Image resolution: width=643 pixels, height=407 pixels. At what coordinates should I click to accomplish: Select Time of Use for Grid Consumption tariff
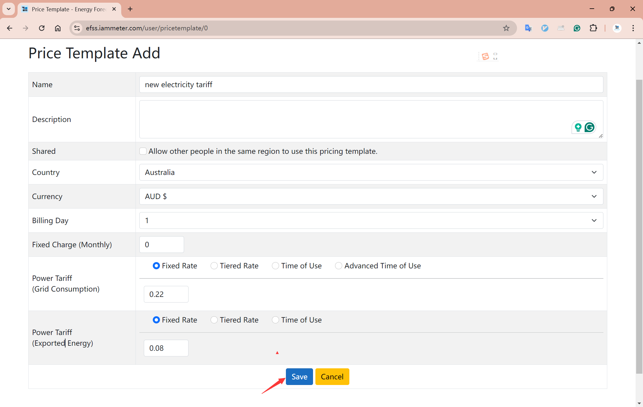coord(275,266)
